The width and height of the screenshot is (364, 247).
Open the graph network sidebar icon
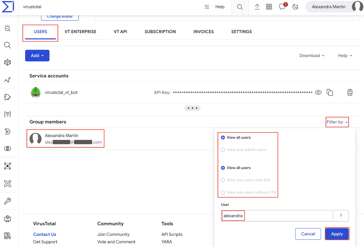tap(8, 62)
